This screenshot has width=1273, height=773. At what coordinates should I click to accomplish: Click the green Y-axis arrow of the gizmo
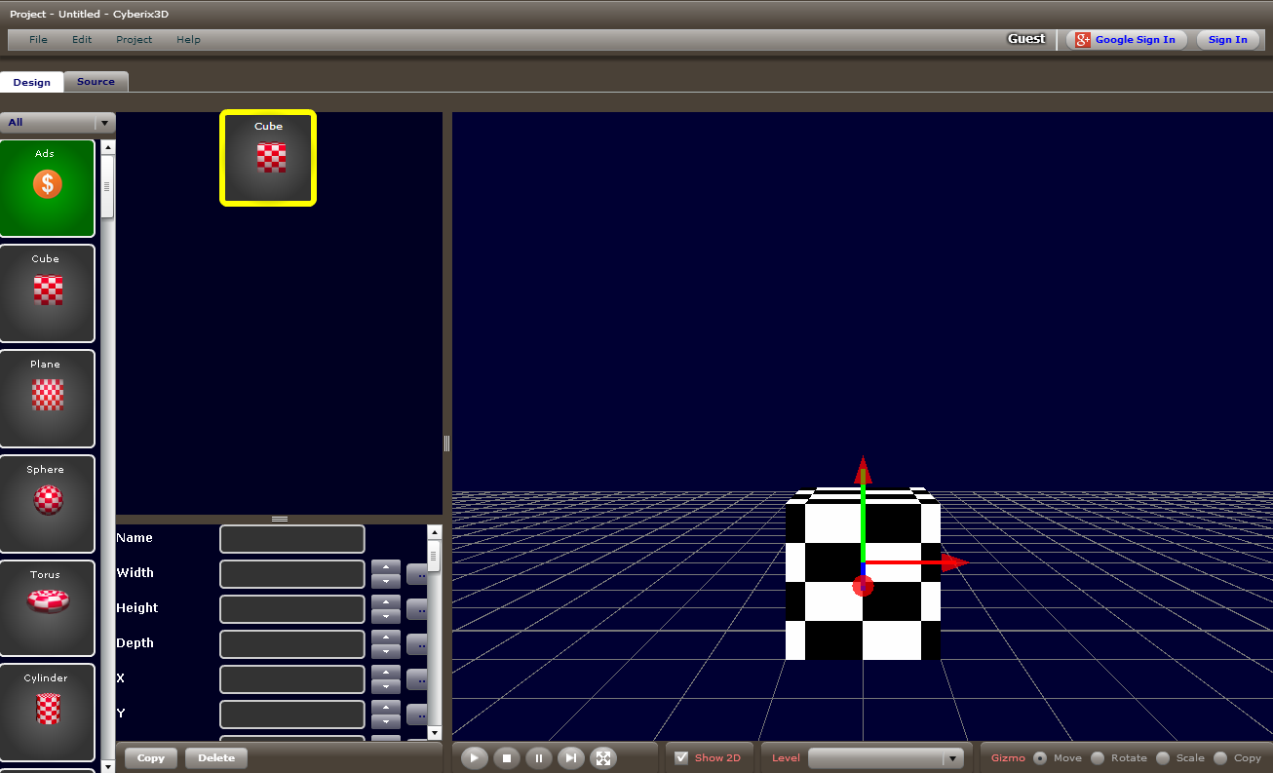[x=863, y=470]
